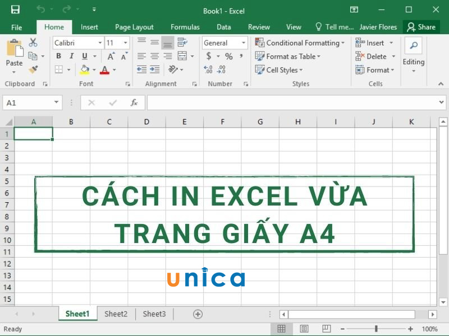The image size is (449, 336).
Task: Expand the General number format dropdown
Action: pos(244,43)
